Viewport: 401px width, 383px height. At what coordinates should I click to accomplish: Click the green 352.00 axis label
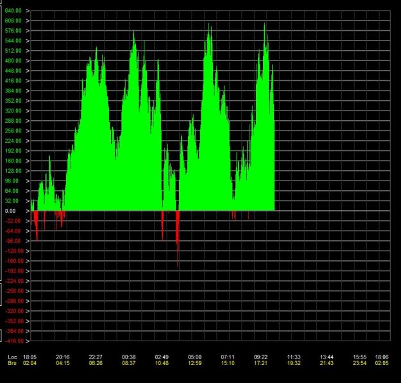point(13,101)
